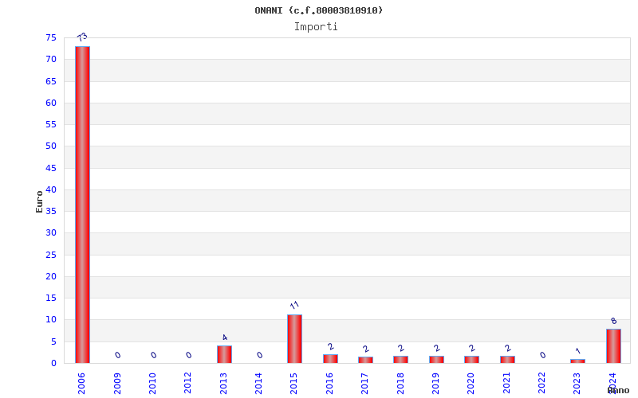Screen dimensions: 638x398
Task: Click the 2018 year label
Action: click(x=400, y=384)
